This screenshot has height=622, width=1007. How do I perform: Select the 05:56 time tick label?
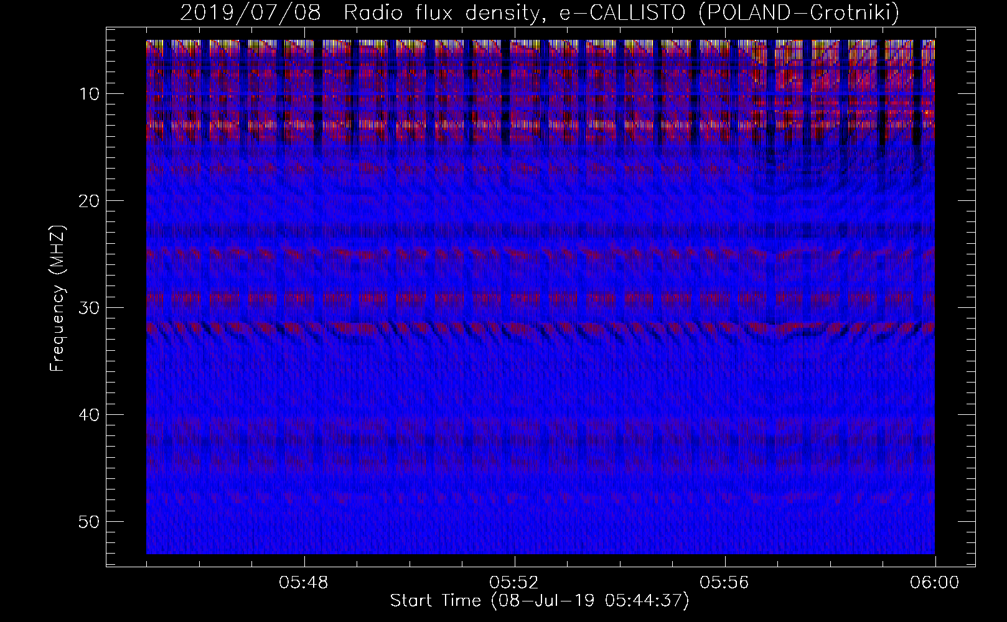click(x=724, y=583)
